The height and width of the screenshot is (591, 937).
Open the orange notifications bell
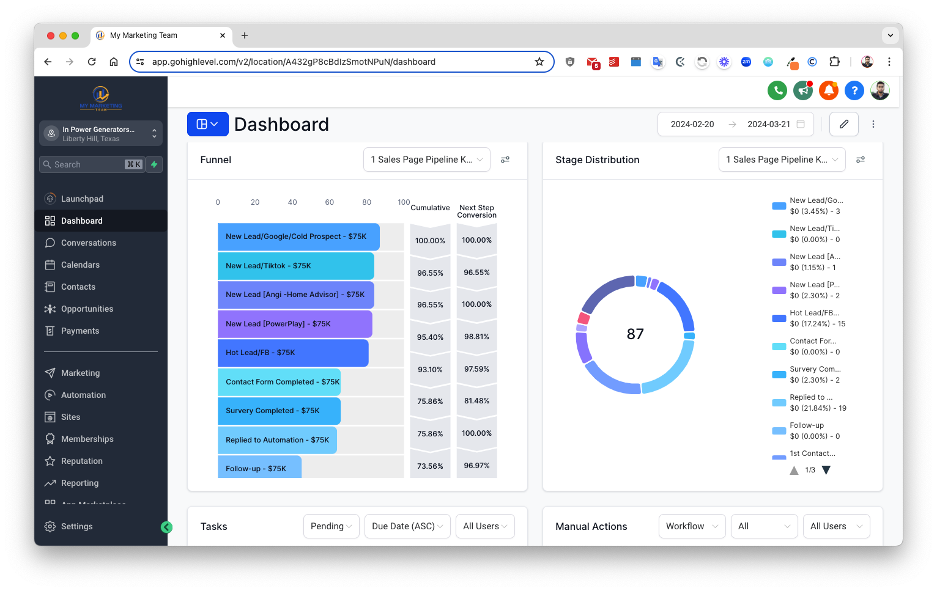(829, 90)
